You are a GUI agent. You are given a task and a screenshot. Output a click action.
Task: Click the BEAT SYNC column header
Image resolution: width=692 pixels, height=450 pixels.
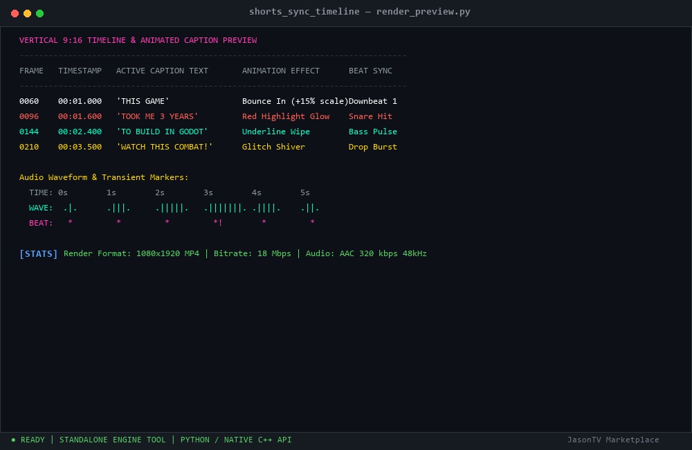pos(370,71)
